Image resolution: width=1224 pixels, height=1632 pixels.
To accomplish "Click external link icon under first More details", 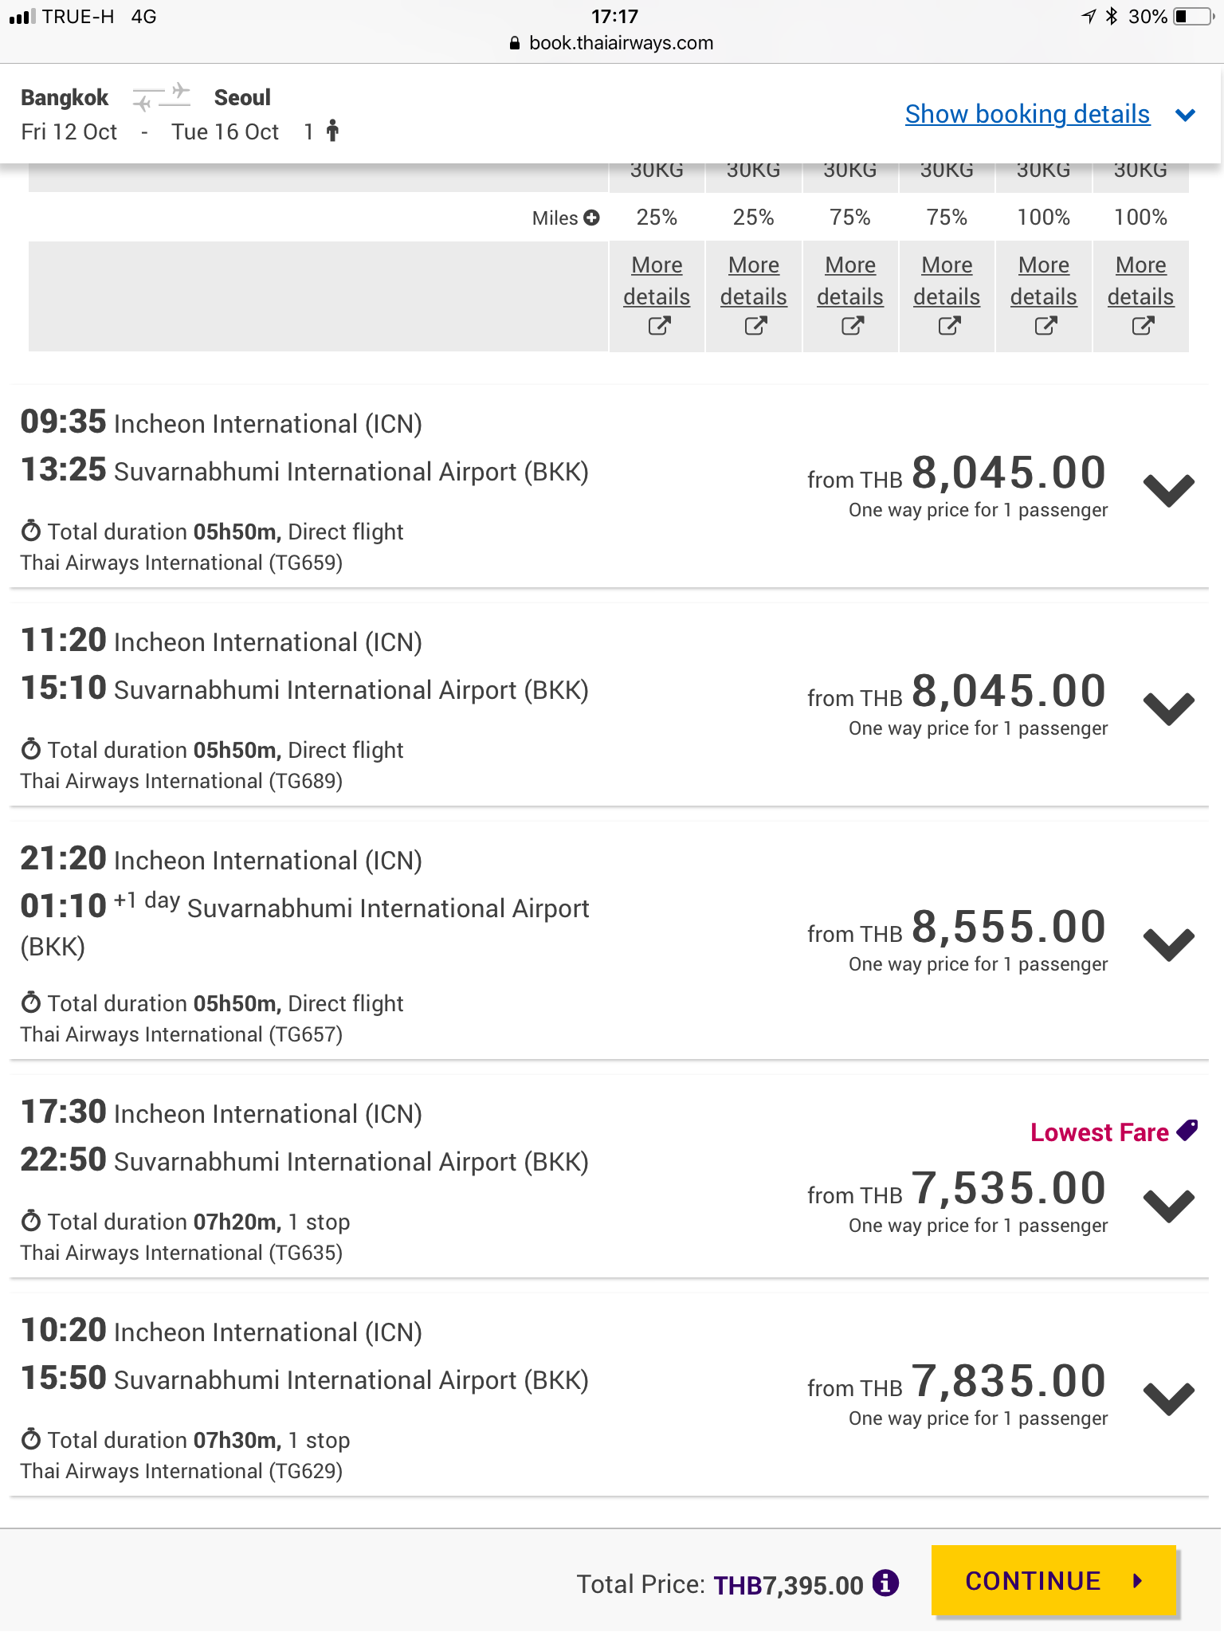I will tap(659, 325).
